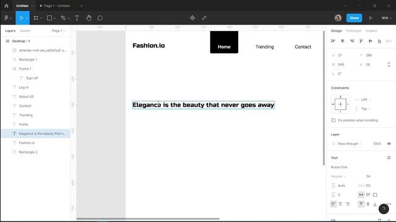396x222 pixels.
Task: Click the Present play button
Action: coord(371,18)
